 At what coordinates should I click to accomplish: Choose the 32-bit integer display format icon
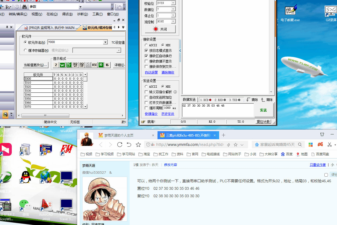coord(75,65)
